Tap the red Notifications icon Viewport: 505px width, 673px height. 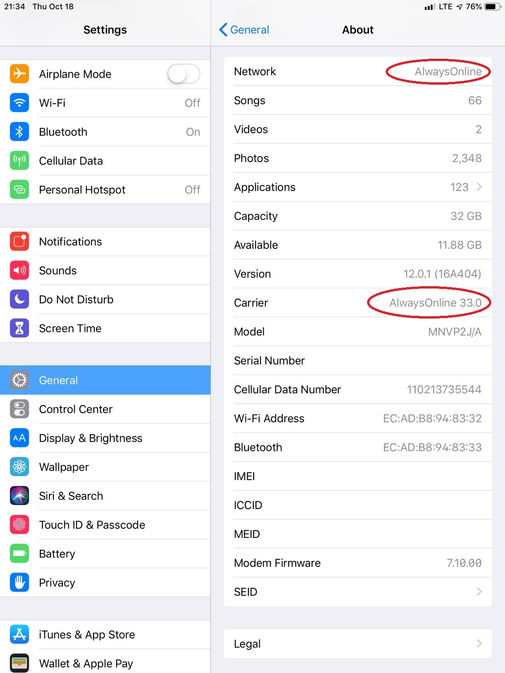point(20,242)
